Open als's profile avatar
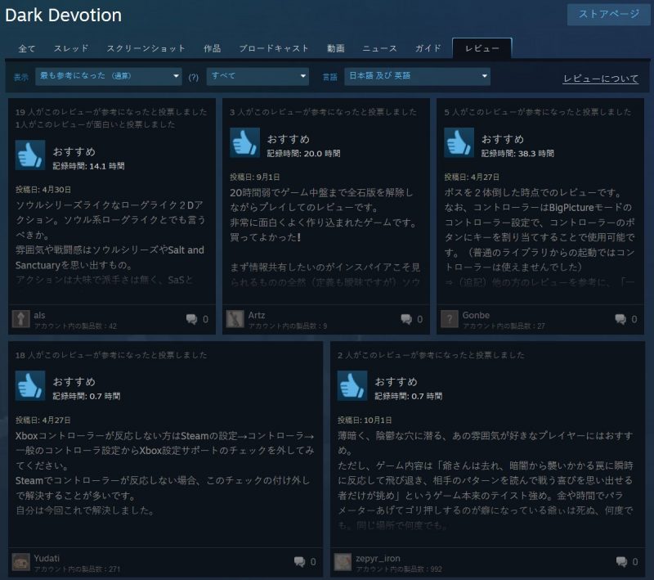Screen dimensions: 654x580 21,319
